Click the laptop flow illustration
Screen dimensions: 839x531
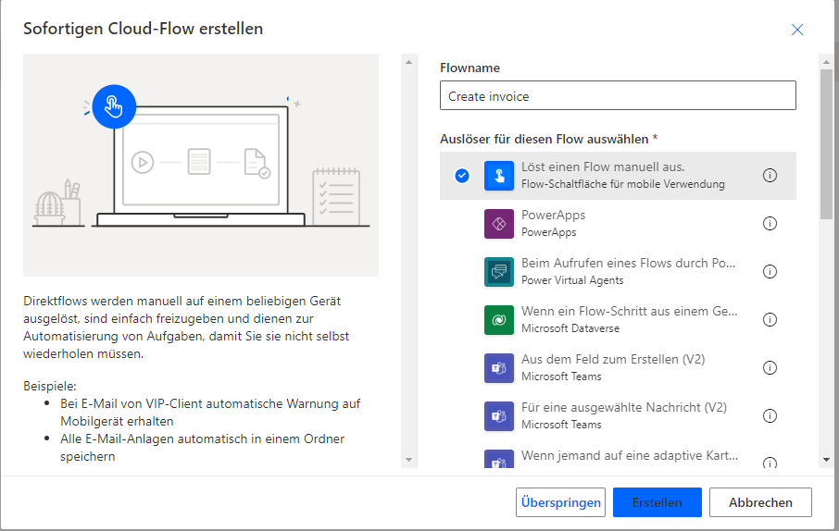(201, 165)
